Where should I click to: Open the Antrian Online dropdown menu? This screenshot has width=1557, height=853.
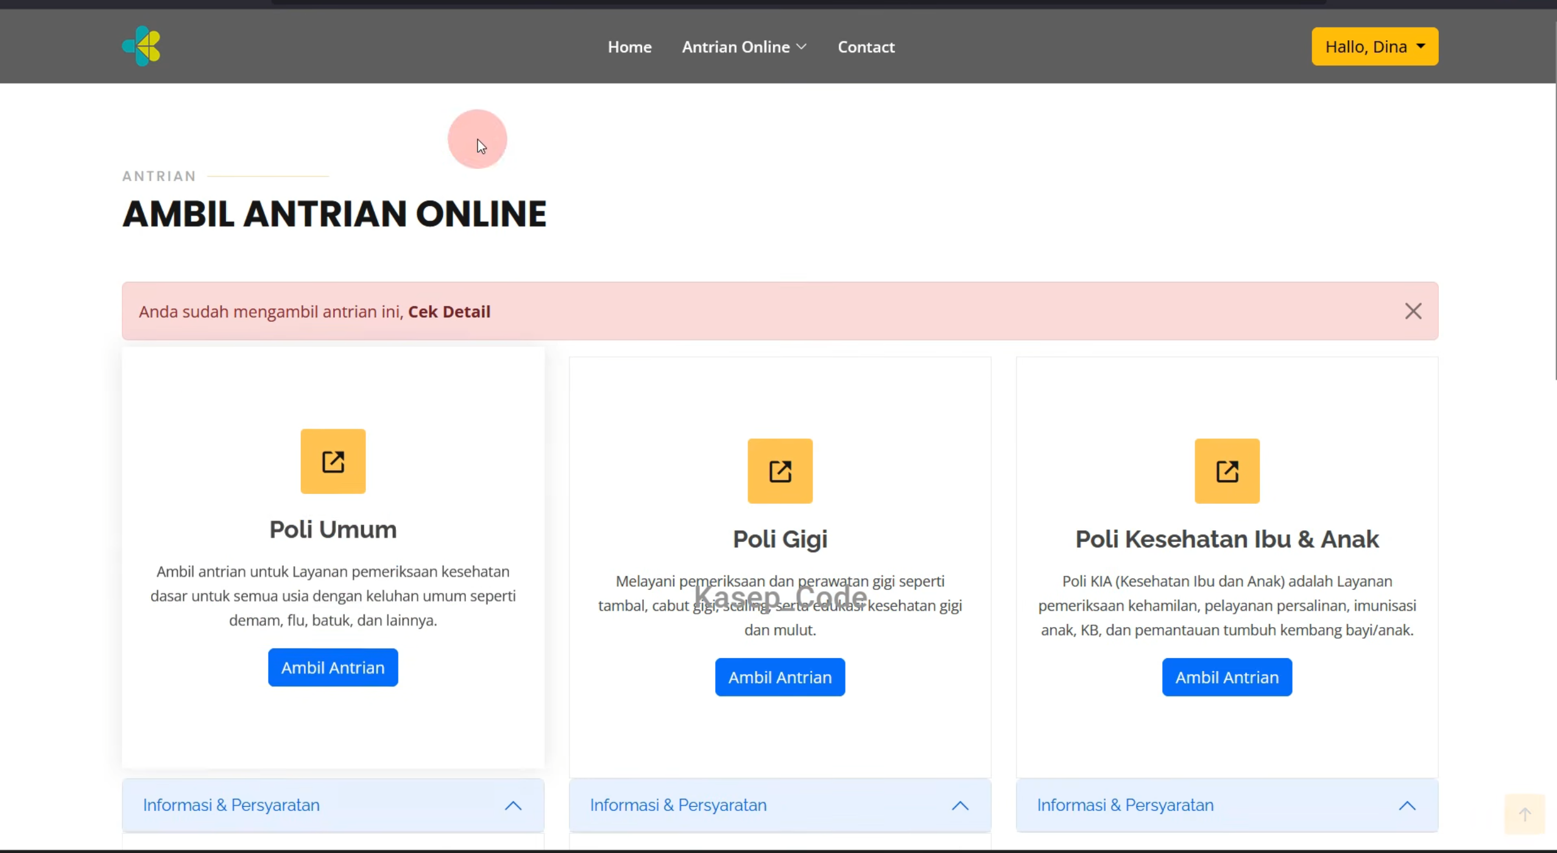click(x=744, y=47)
